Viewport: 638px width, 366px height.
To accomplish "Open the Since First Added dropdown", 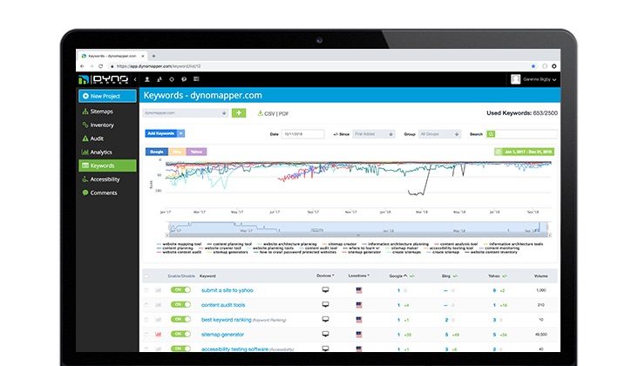I will pos(374,134).
